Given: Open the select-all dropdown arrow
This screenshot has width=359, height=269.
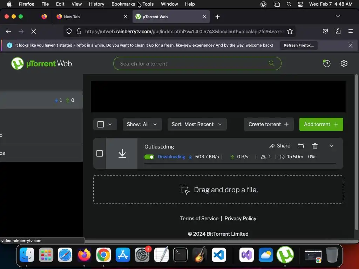Looking at the screenshot, I should pyautogui.click(x=110, y=124).
